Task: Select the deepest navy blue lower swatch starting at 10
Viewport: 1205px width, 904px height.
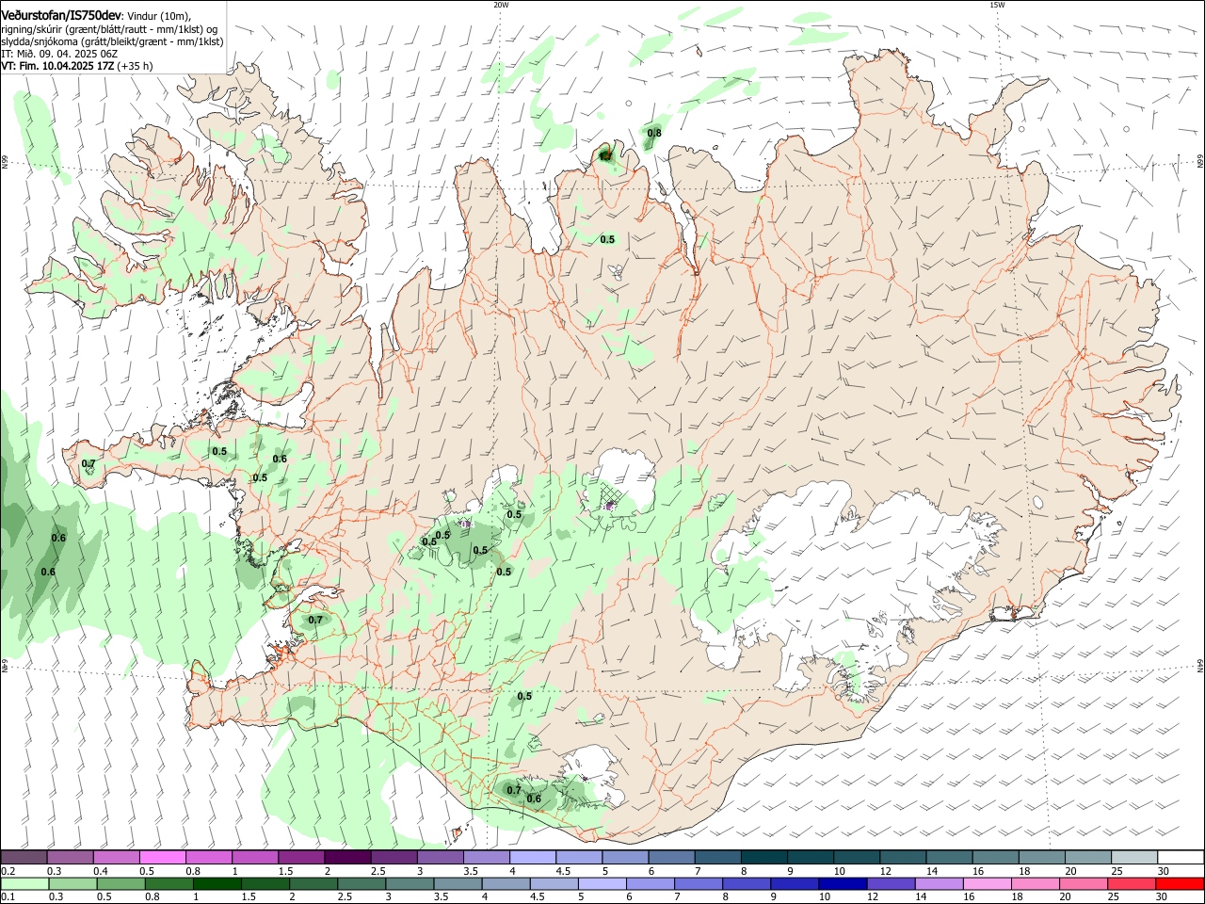Action: [x=843, y=883]
